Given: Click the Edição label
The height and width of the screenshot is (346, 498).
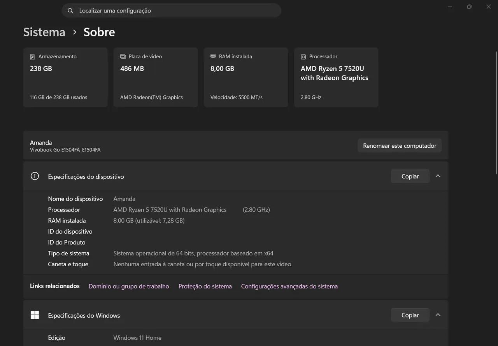Looking at the screenshot, I should (x=57, y=337).
